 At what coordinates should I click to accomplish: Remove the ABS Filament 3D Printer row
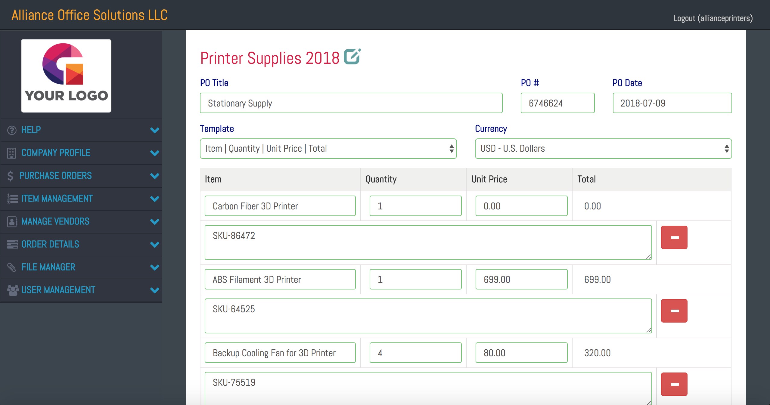click(674, 311)
